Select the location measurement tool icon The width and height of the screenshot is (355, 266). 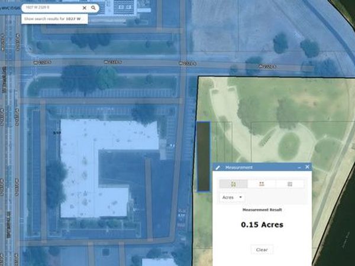(x=290, y=184)
